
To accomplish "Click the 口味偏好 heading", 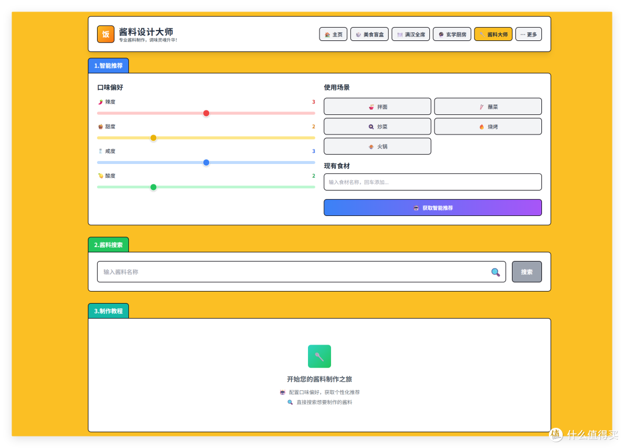I will [110, 87].
